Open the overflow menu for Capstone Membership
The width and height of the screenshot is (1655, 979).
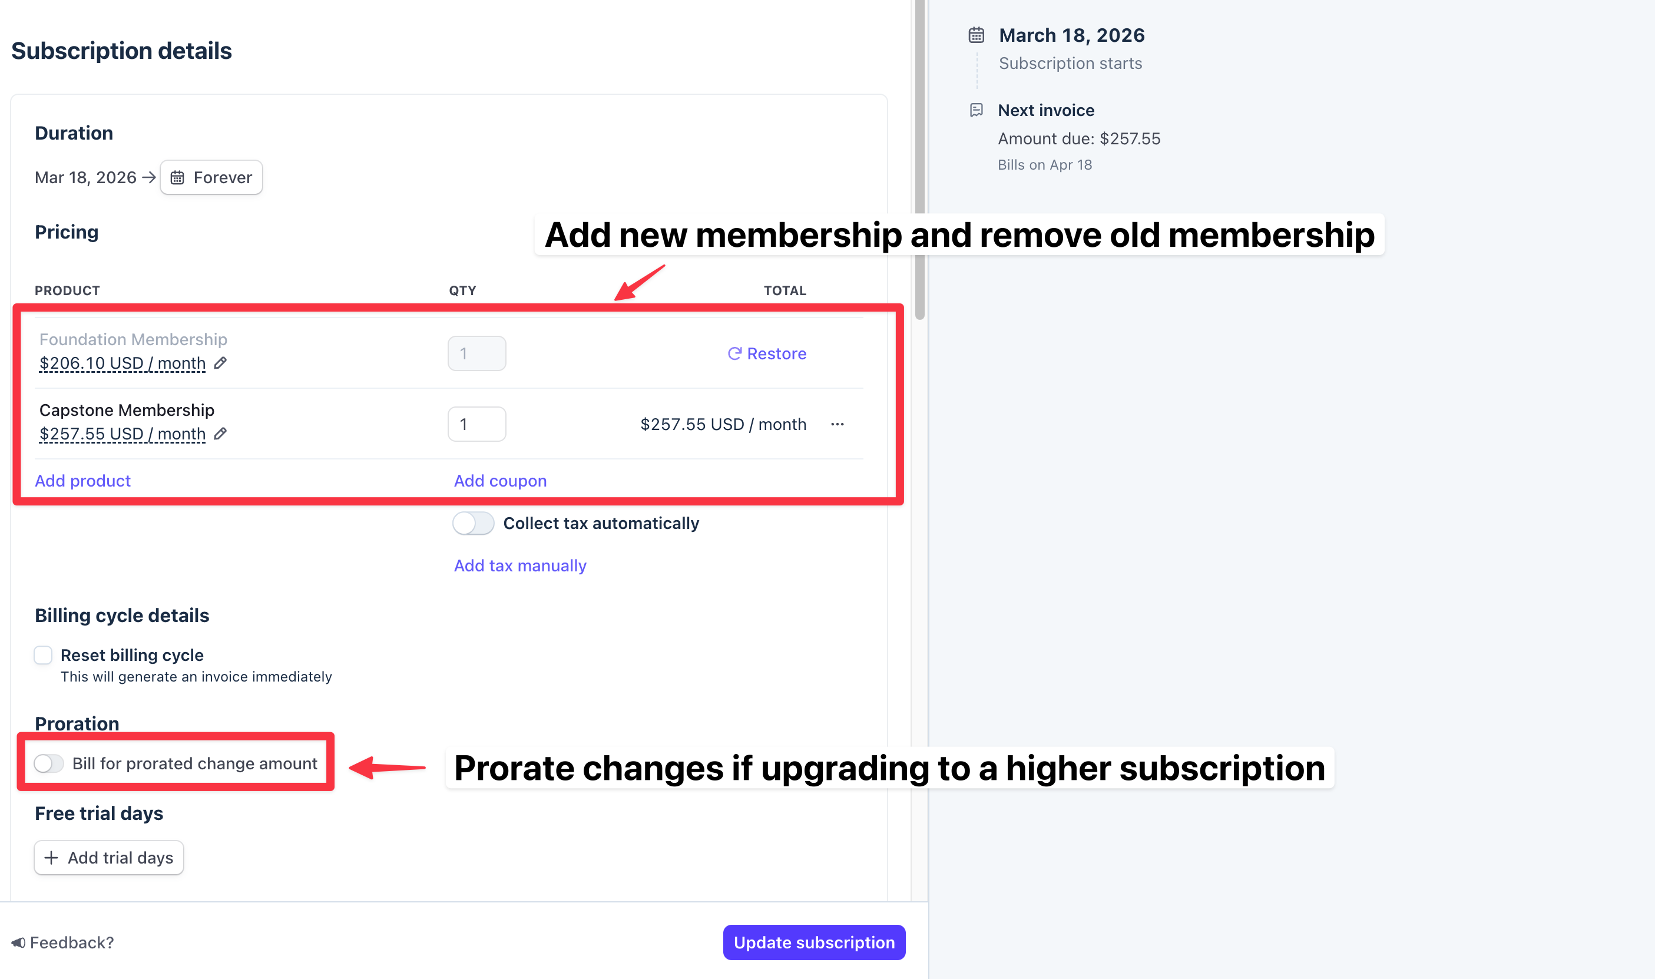point(837,424)
